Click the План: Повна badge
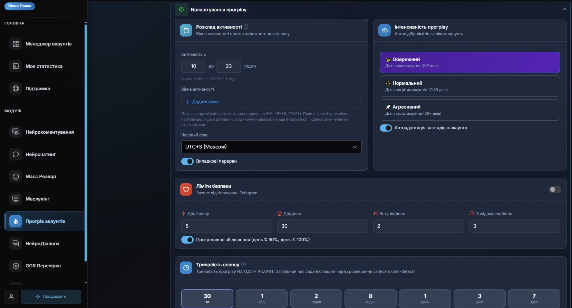This screenshot has width=572, height=308. tap(20, 6)
